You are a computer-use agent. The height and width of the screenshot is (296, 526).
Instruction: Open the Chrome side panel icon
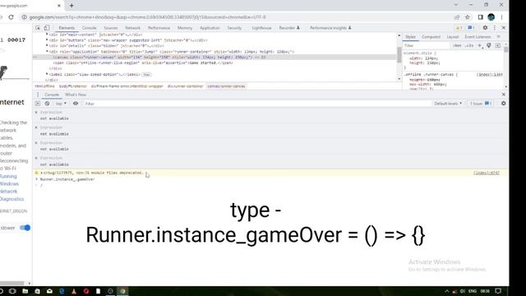tap(480, 17)
